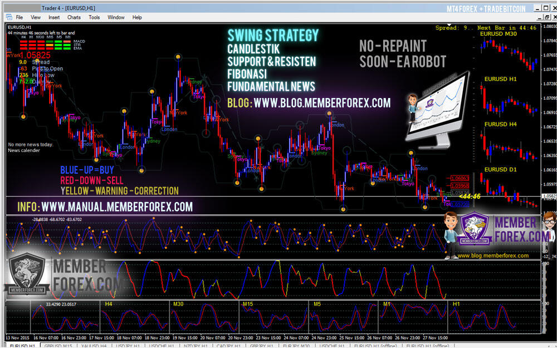Screen dimensions: 557x348
Task: Open the Help menu
Action: tap(137, 17)
